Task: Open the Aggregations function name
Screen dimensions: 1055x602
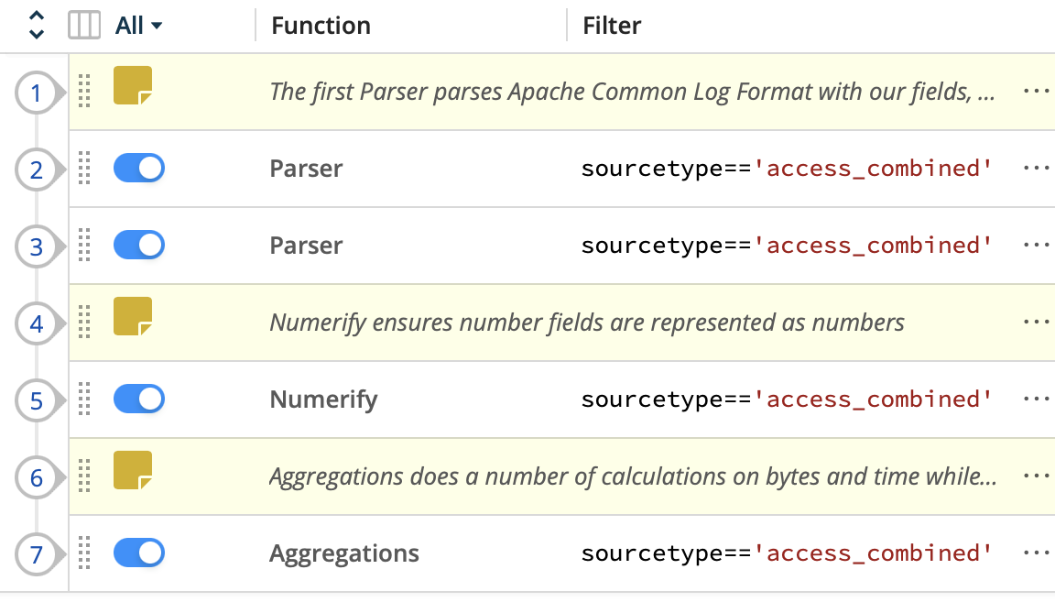Action: pos(343,553)
